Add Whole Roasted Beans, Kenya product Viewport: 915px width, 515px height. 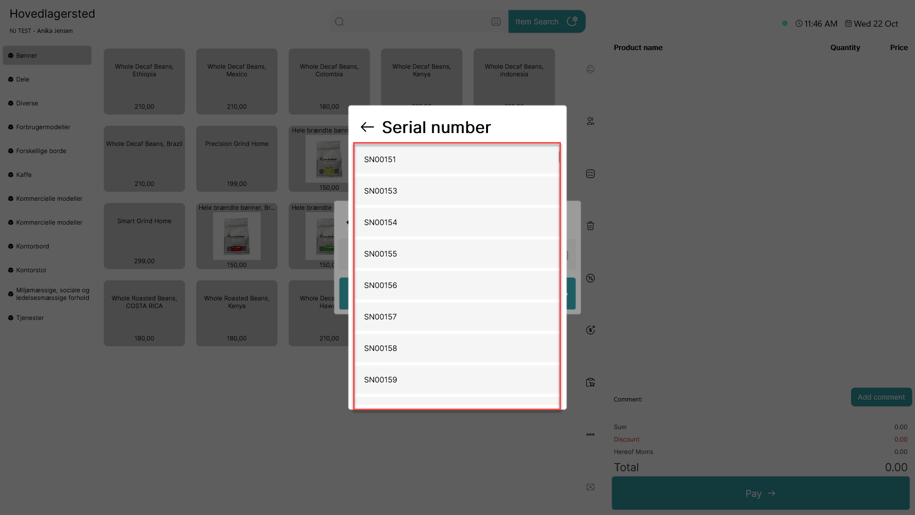[x=237, y=313]
